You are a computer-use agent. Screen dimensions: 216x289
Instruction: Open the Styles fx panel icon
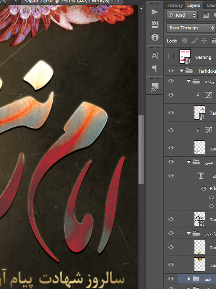pos(154,87)
